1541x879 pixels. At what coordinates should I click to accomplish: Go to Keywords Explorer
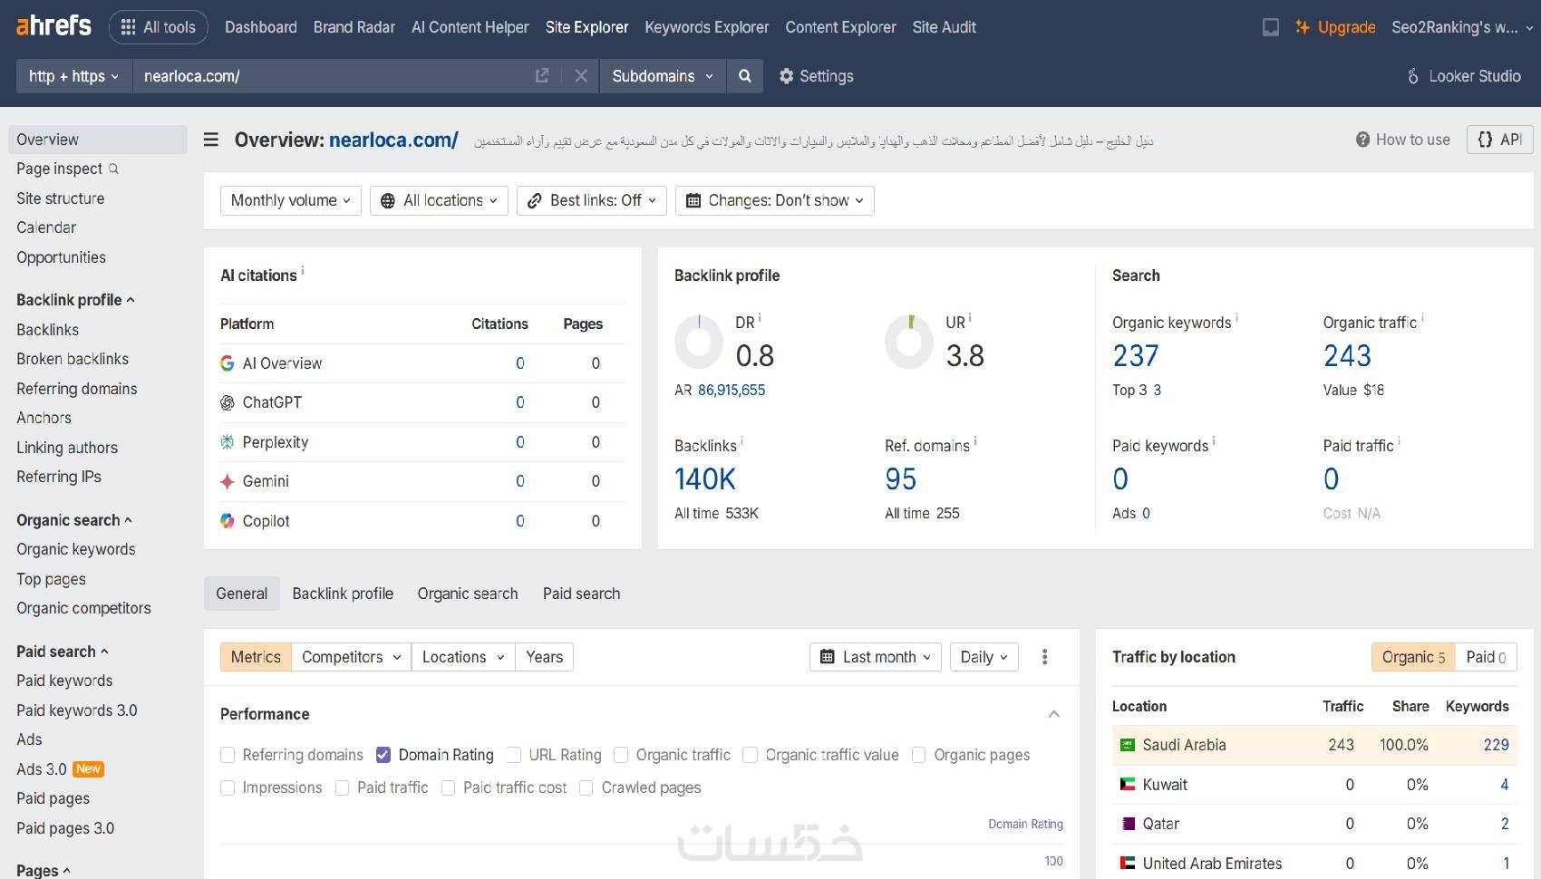tap(707, 27)
